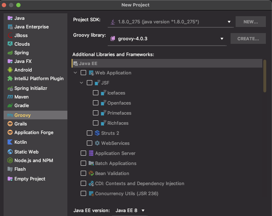
Task: Select Gradle project type
Action: coord(35,106)
